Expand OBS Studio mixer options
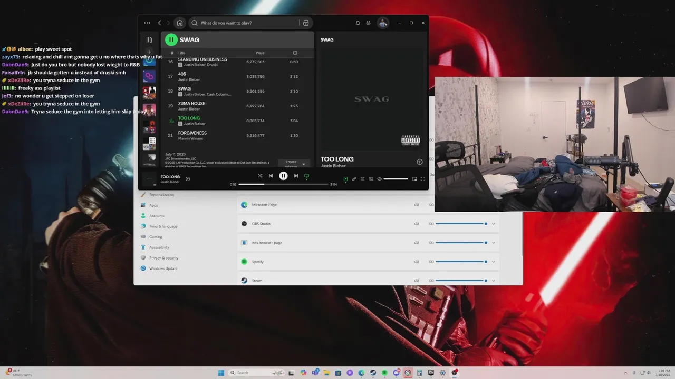Image resolution: width=675 pixels, height=379 pixels. pyautogui.click(x=494, y=224)
